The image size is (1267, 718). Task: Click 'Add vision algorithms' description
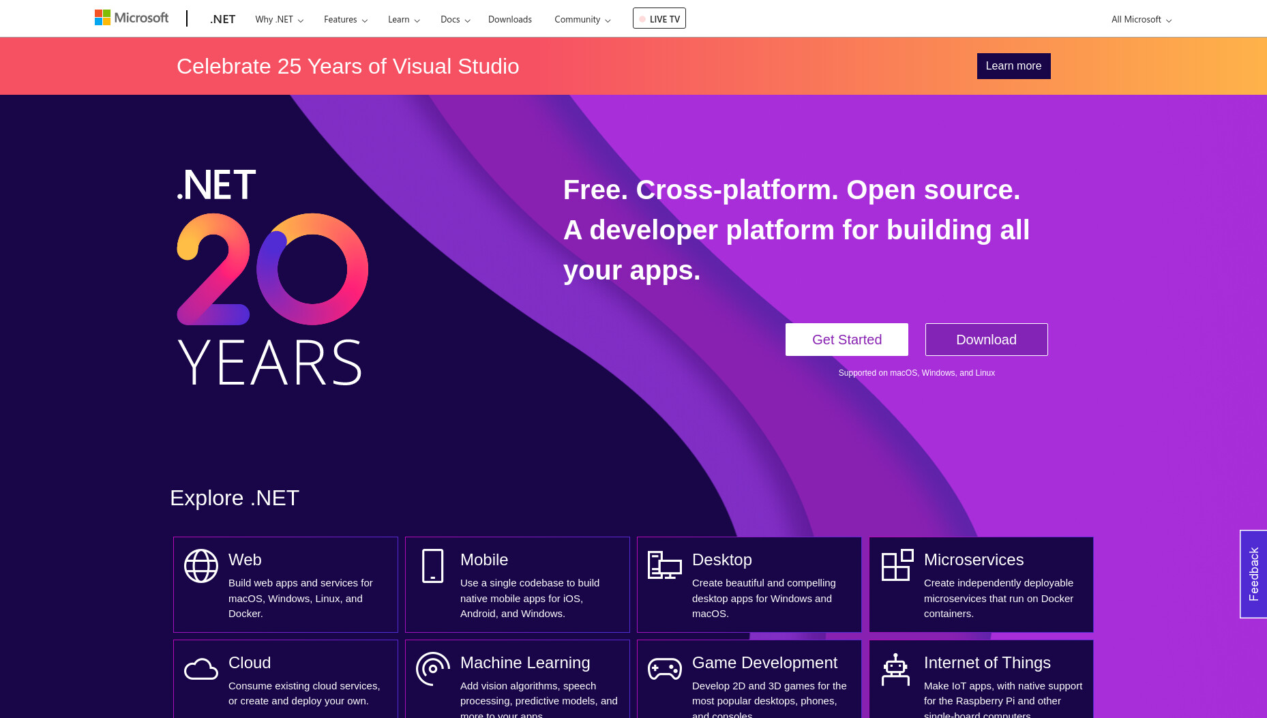(539, 699)
